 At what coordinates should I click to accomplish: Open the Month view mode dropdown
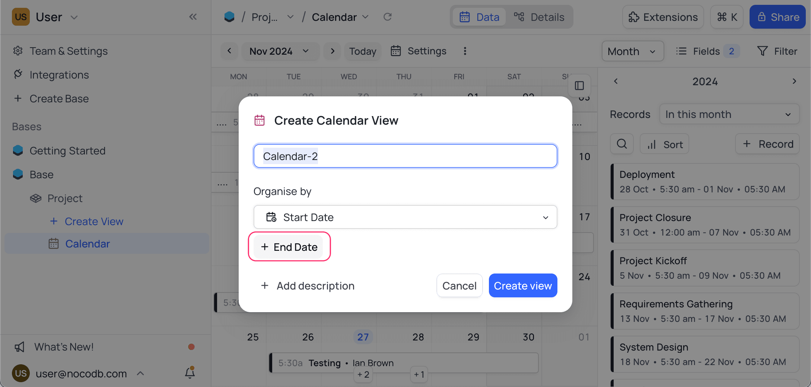click(x=632, y=51)
